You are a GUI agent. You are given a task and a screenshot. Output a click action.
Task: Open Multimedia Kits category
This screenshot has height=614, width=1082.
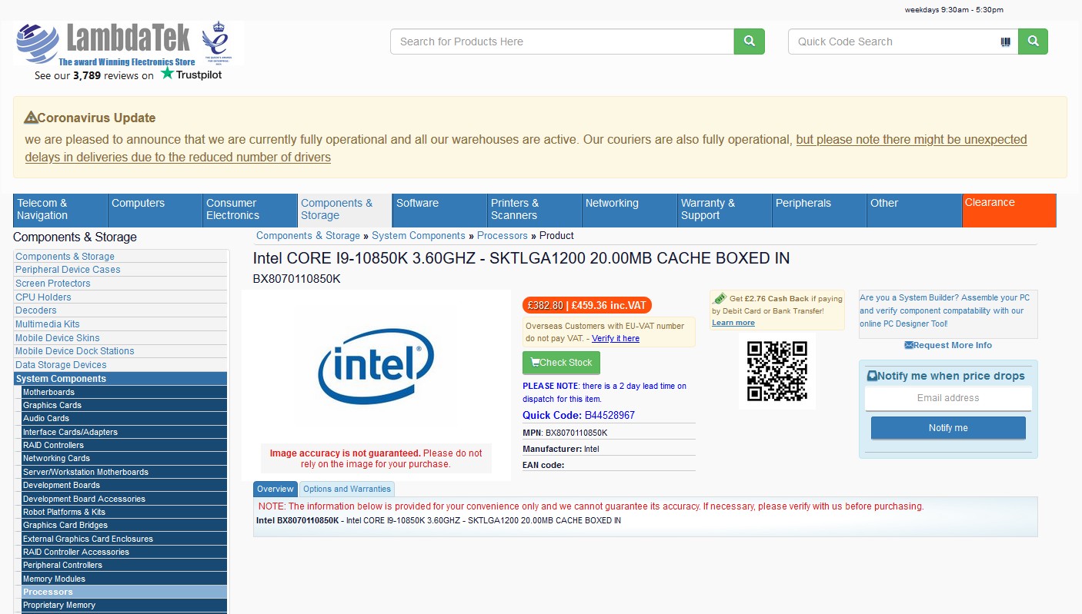(x=48, y=324)
